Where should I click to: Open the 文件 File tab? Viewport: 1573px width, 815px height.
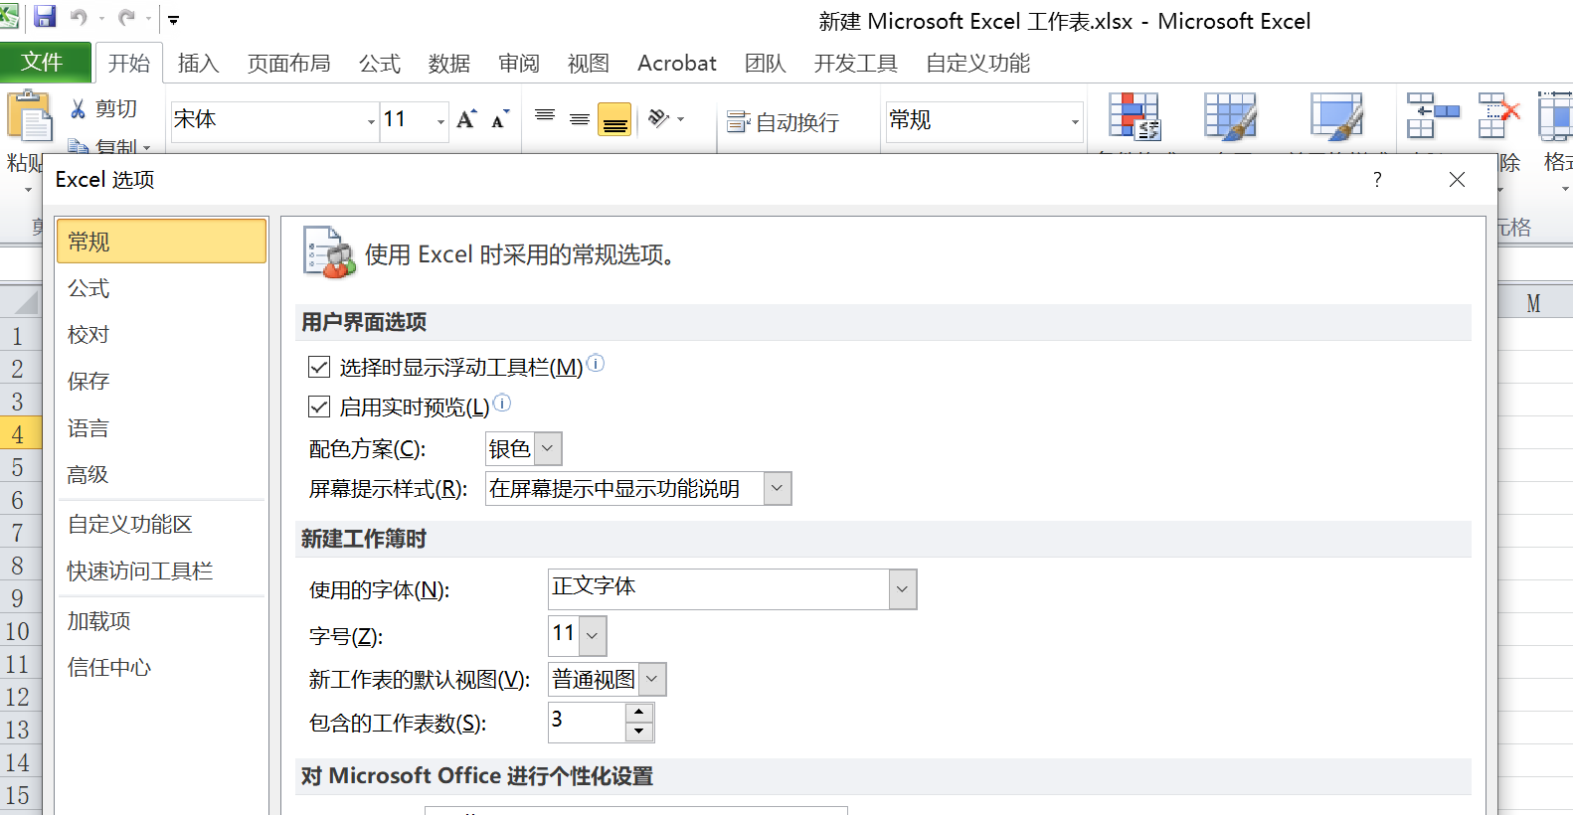(45, 62)
